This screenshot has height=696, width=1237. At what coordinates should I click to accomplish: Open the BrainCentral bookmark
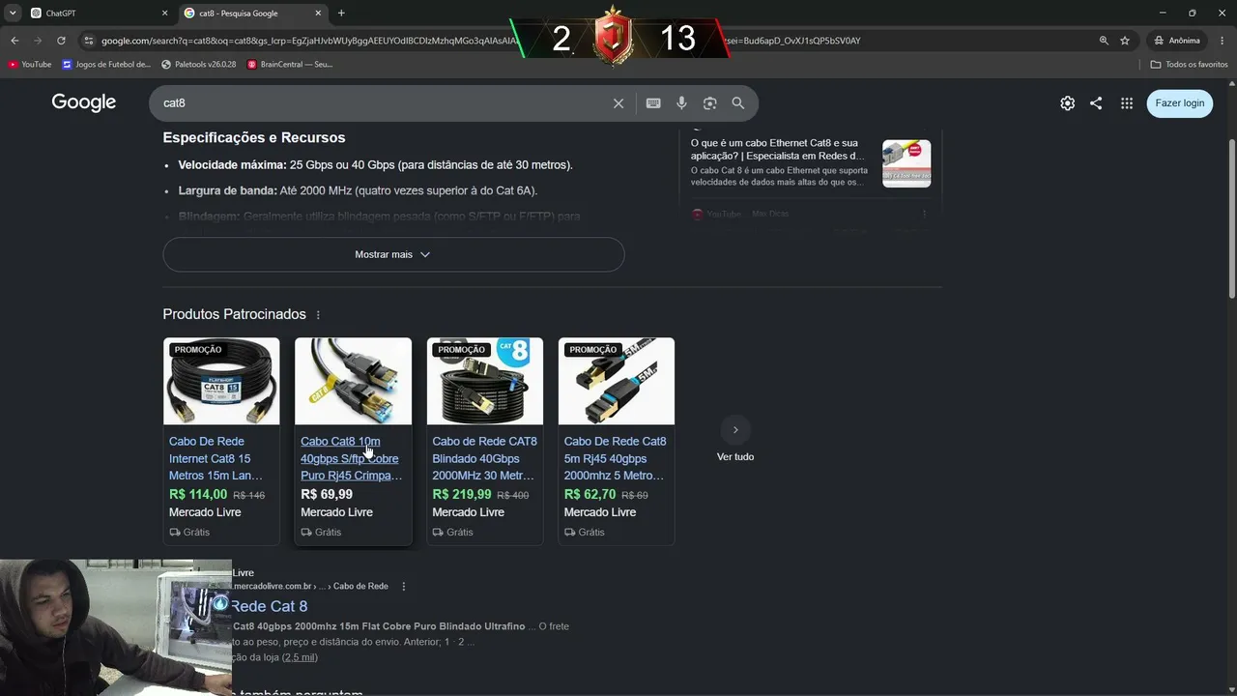290,65
